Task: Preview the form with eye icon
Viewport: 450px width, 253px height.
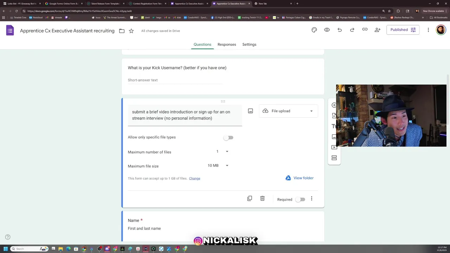Action: 327,30
